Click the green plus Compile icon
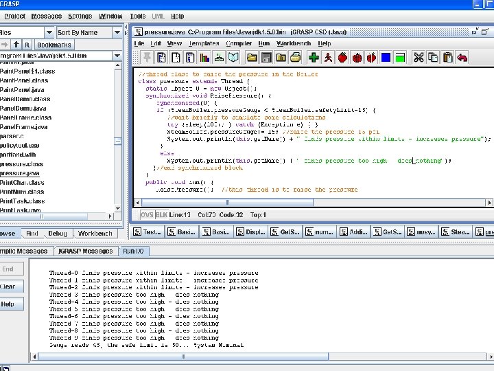This screenshot has height=371, width=494. coord(313,58)
